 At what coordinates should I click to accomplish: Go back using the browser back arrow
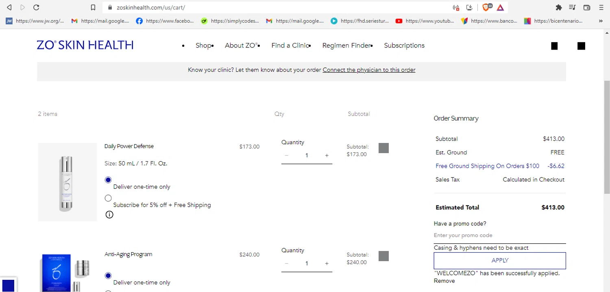tap(9, 7)
